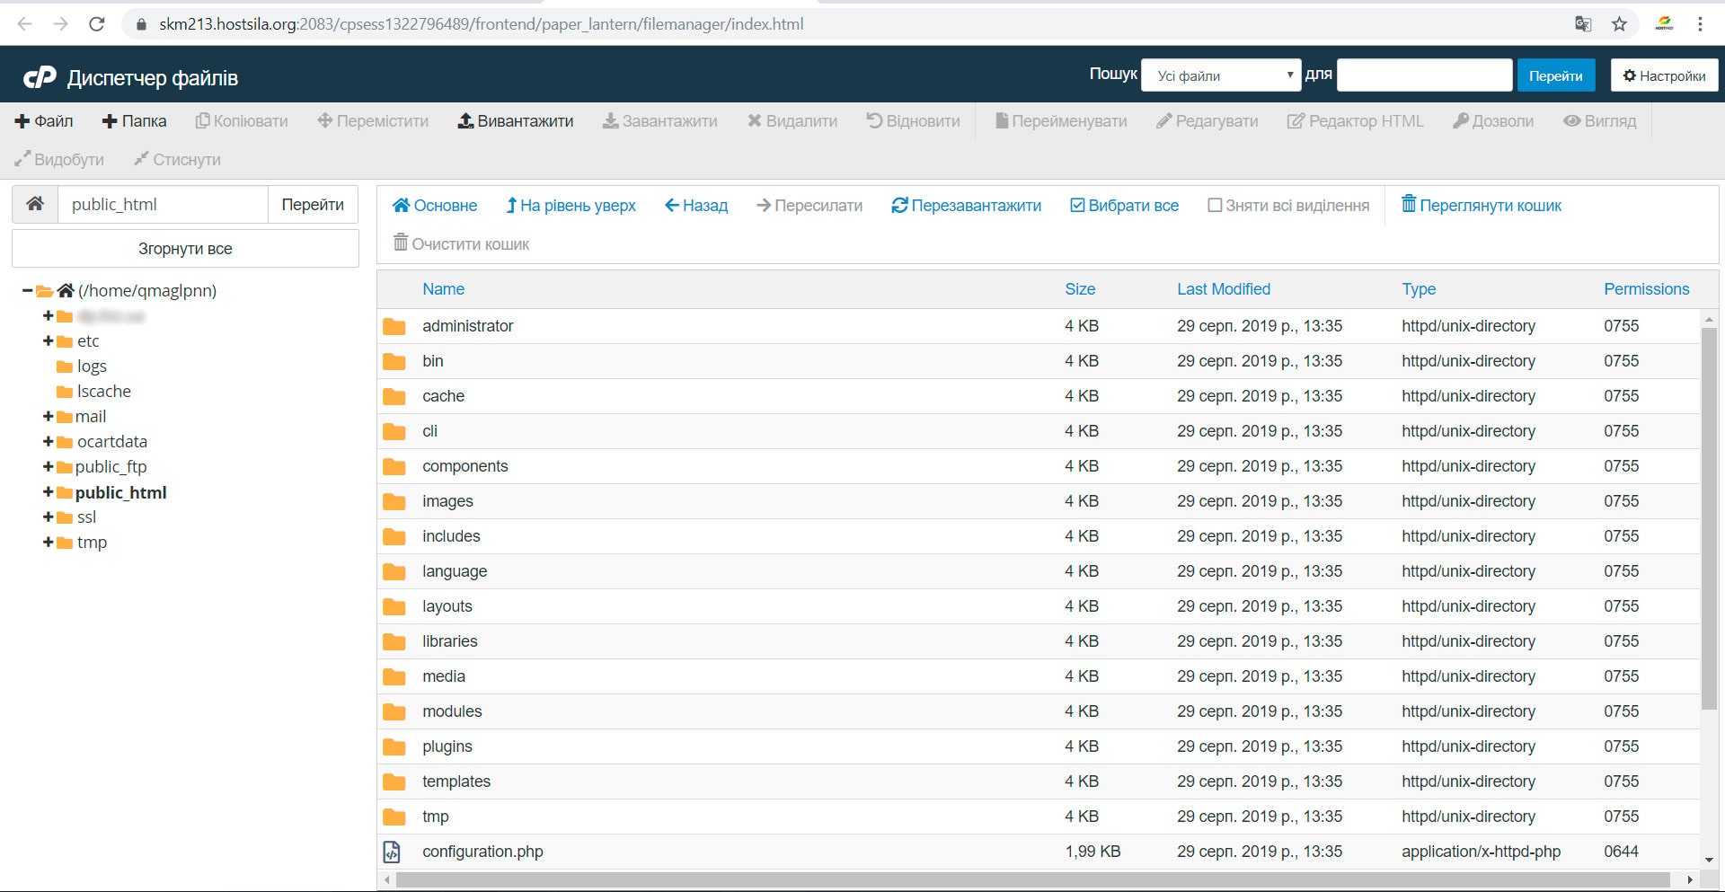The image size is (1725, 892).
Task: Click Зняти всі виділення unselect-all checkbox
Action: pyautogui.click(x=1215, y=206)
